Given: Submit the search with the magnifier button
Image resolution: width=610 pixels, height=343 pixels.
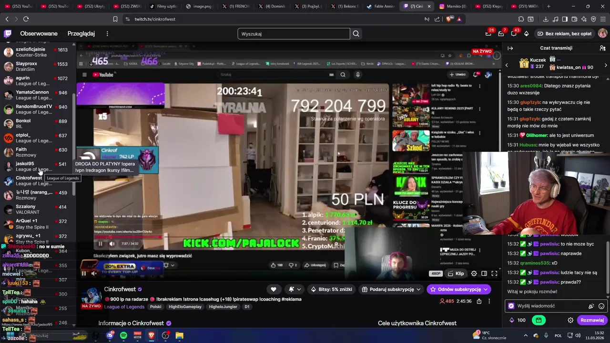Looking at the screenshot, I should click(356, 34).
